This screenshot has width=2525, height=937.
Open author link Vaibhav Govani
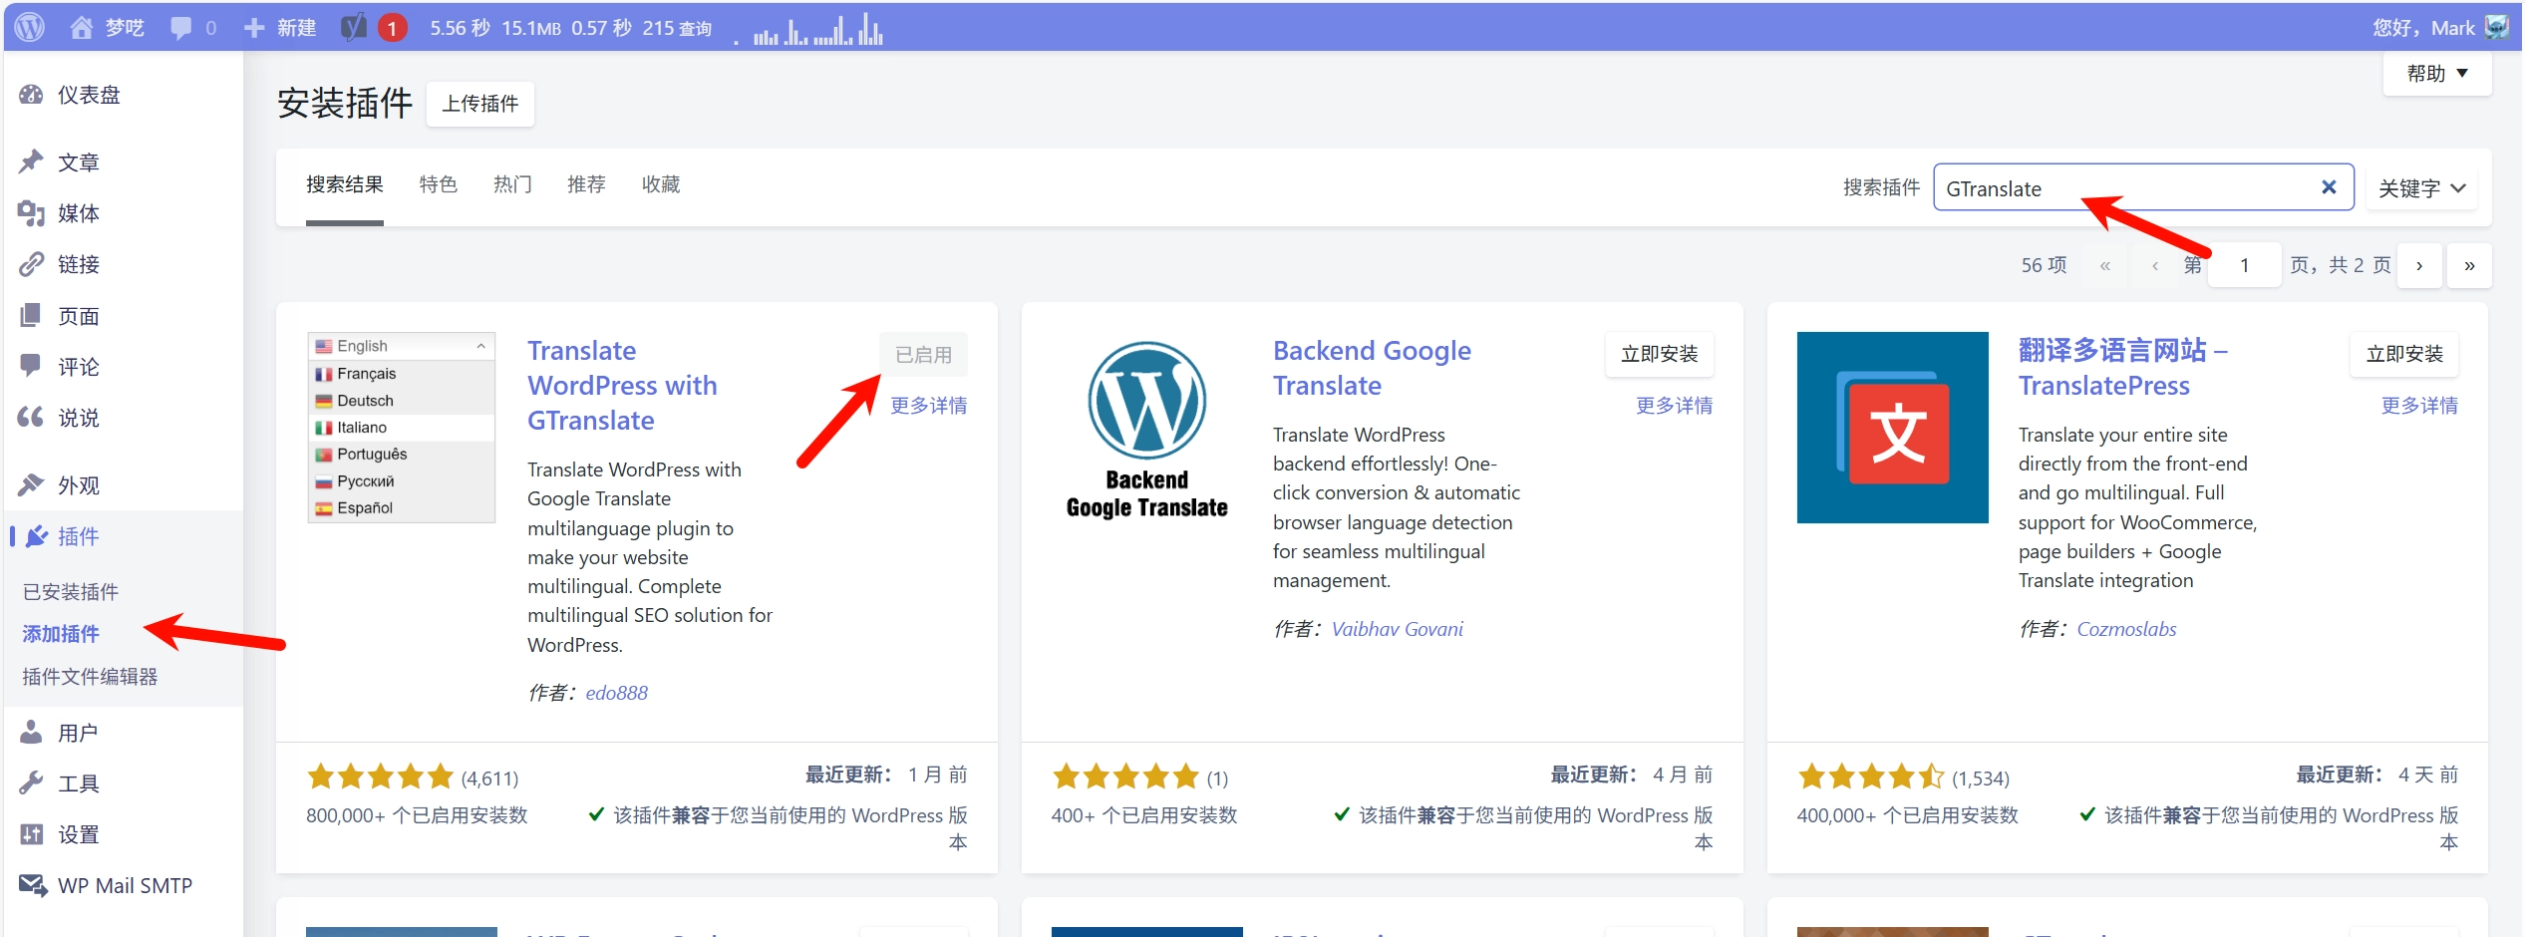point(1397,629)
